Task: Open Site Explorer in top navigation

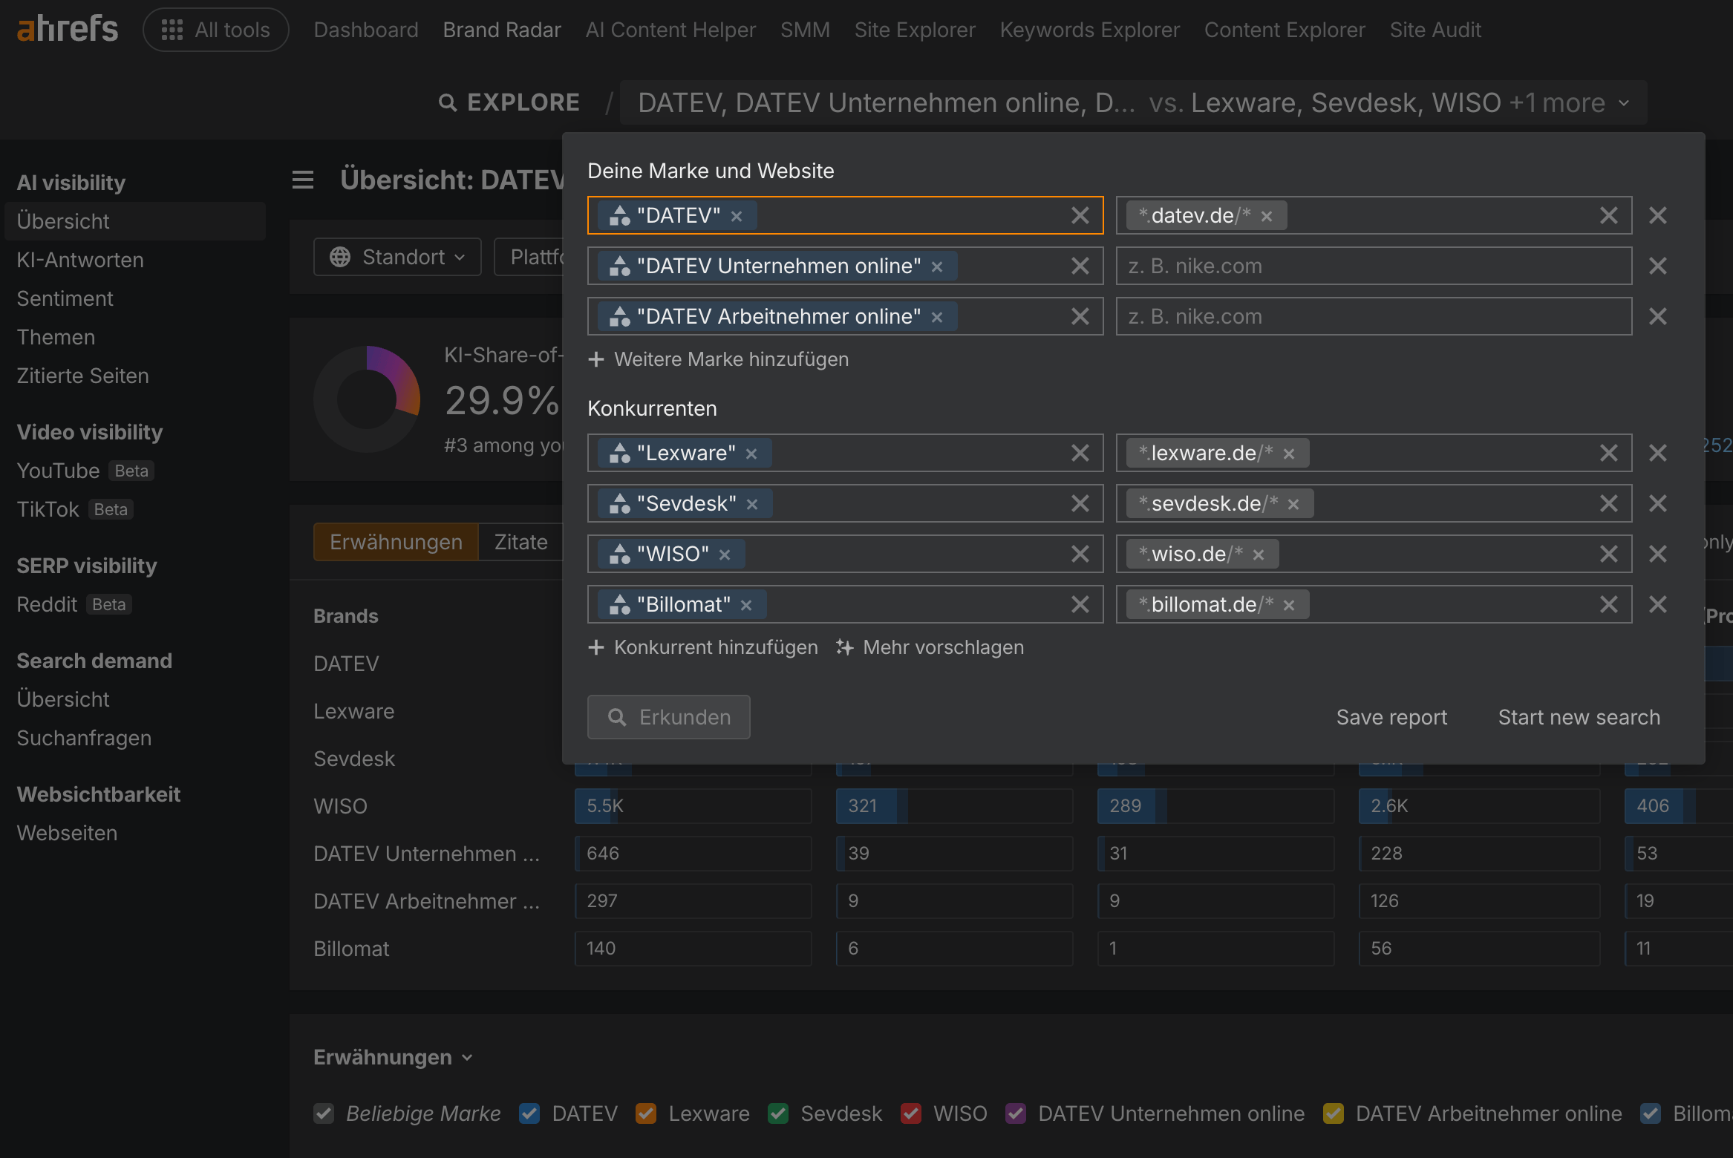Action: click(x=915, y=30)
